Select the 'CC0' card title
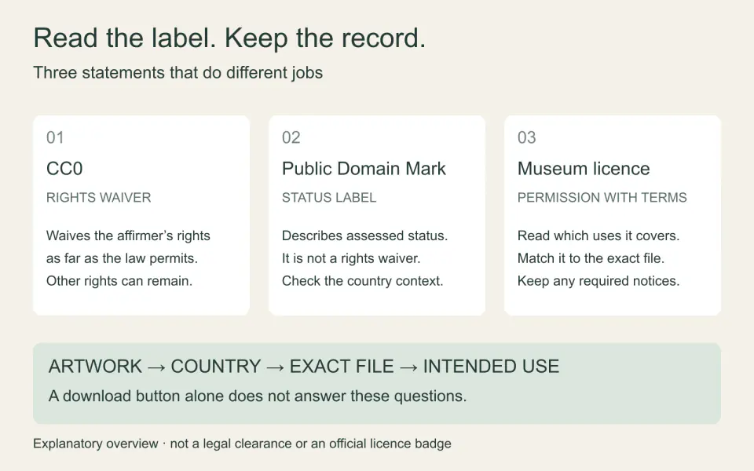This screenshot has height=471, width=754. point(64,169)
